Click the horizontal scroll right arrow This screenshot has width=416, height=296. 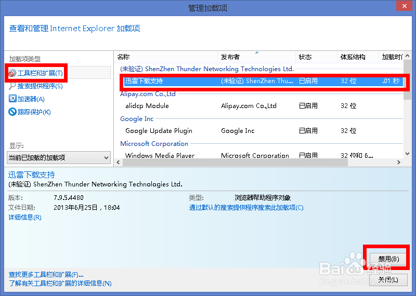point(399,163)
